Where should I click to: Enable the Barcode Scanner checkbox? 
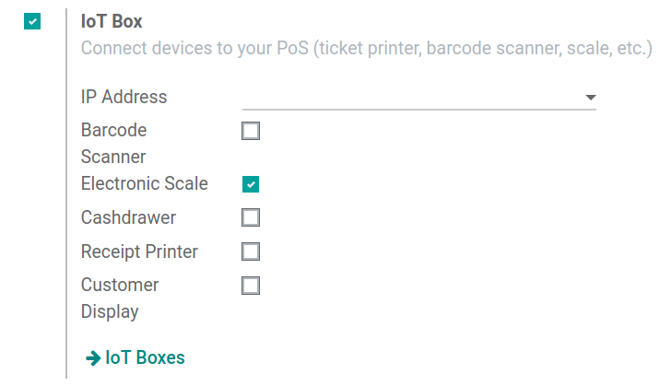tap(251, 131)
